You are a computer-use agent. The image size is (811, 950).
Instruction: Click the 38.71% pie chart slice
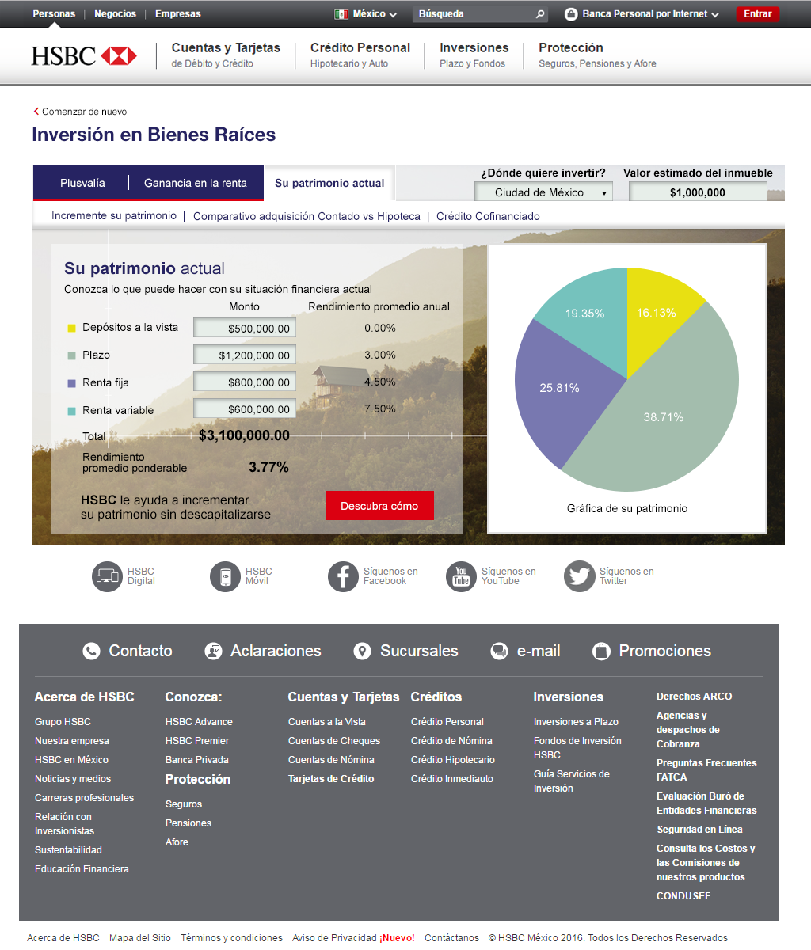pos(663,417)
